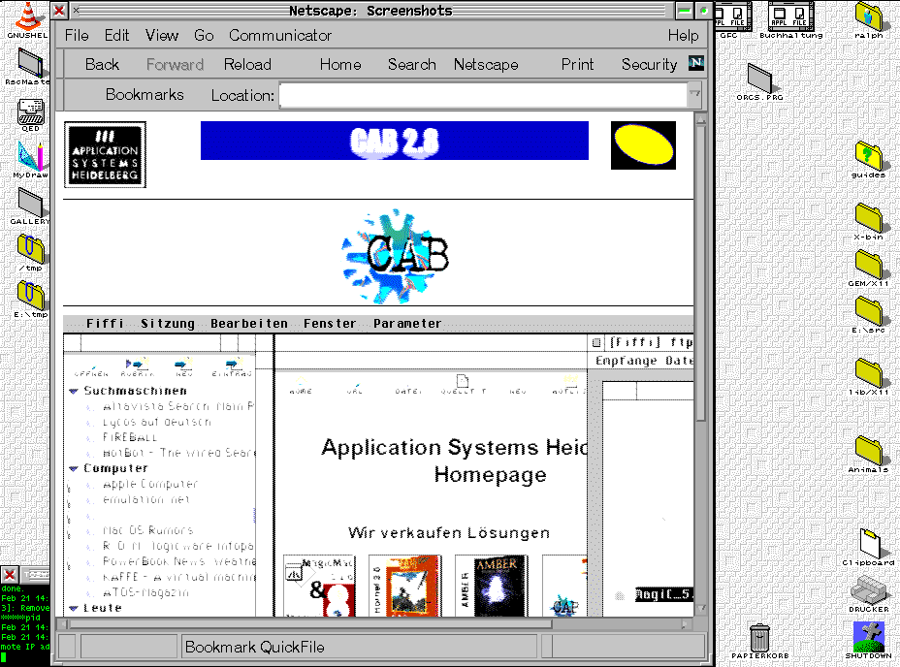Go to the Home page
This screenshot has height=667, width=900.
[340, 64]
